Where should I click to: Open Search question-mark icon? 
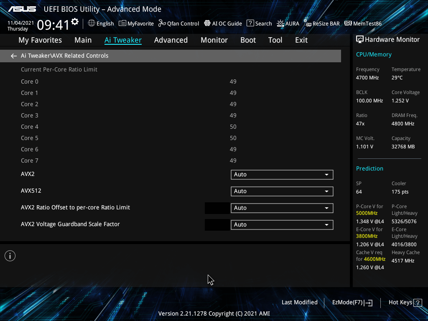pos(250,23)
